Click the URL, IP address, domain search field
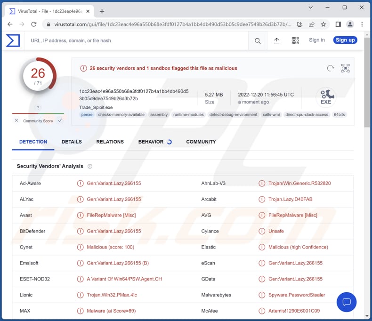Image resolution: width=372 pixels, height=321 pixels. point(136,40)
